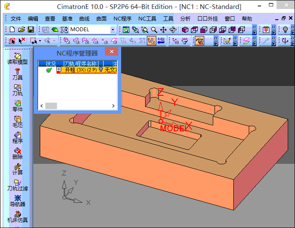
Task: Open the NC工具 menu
Action: click(x=147, y=19)
